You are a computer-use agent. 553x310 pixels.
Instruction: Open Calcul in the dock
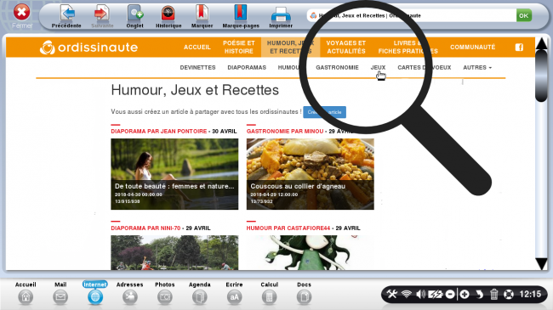tap(269, 296)
